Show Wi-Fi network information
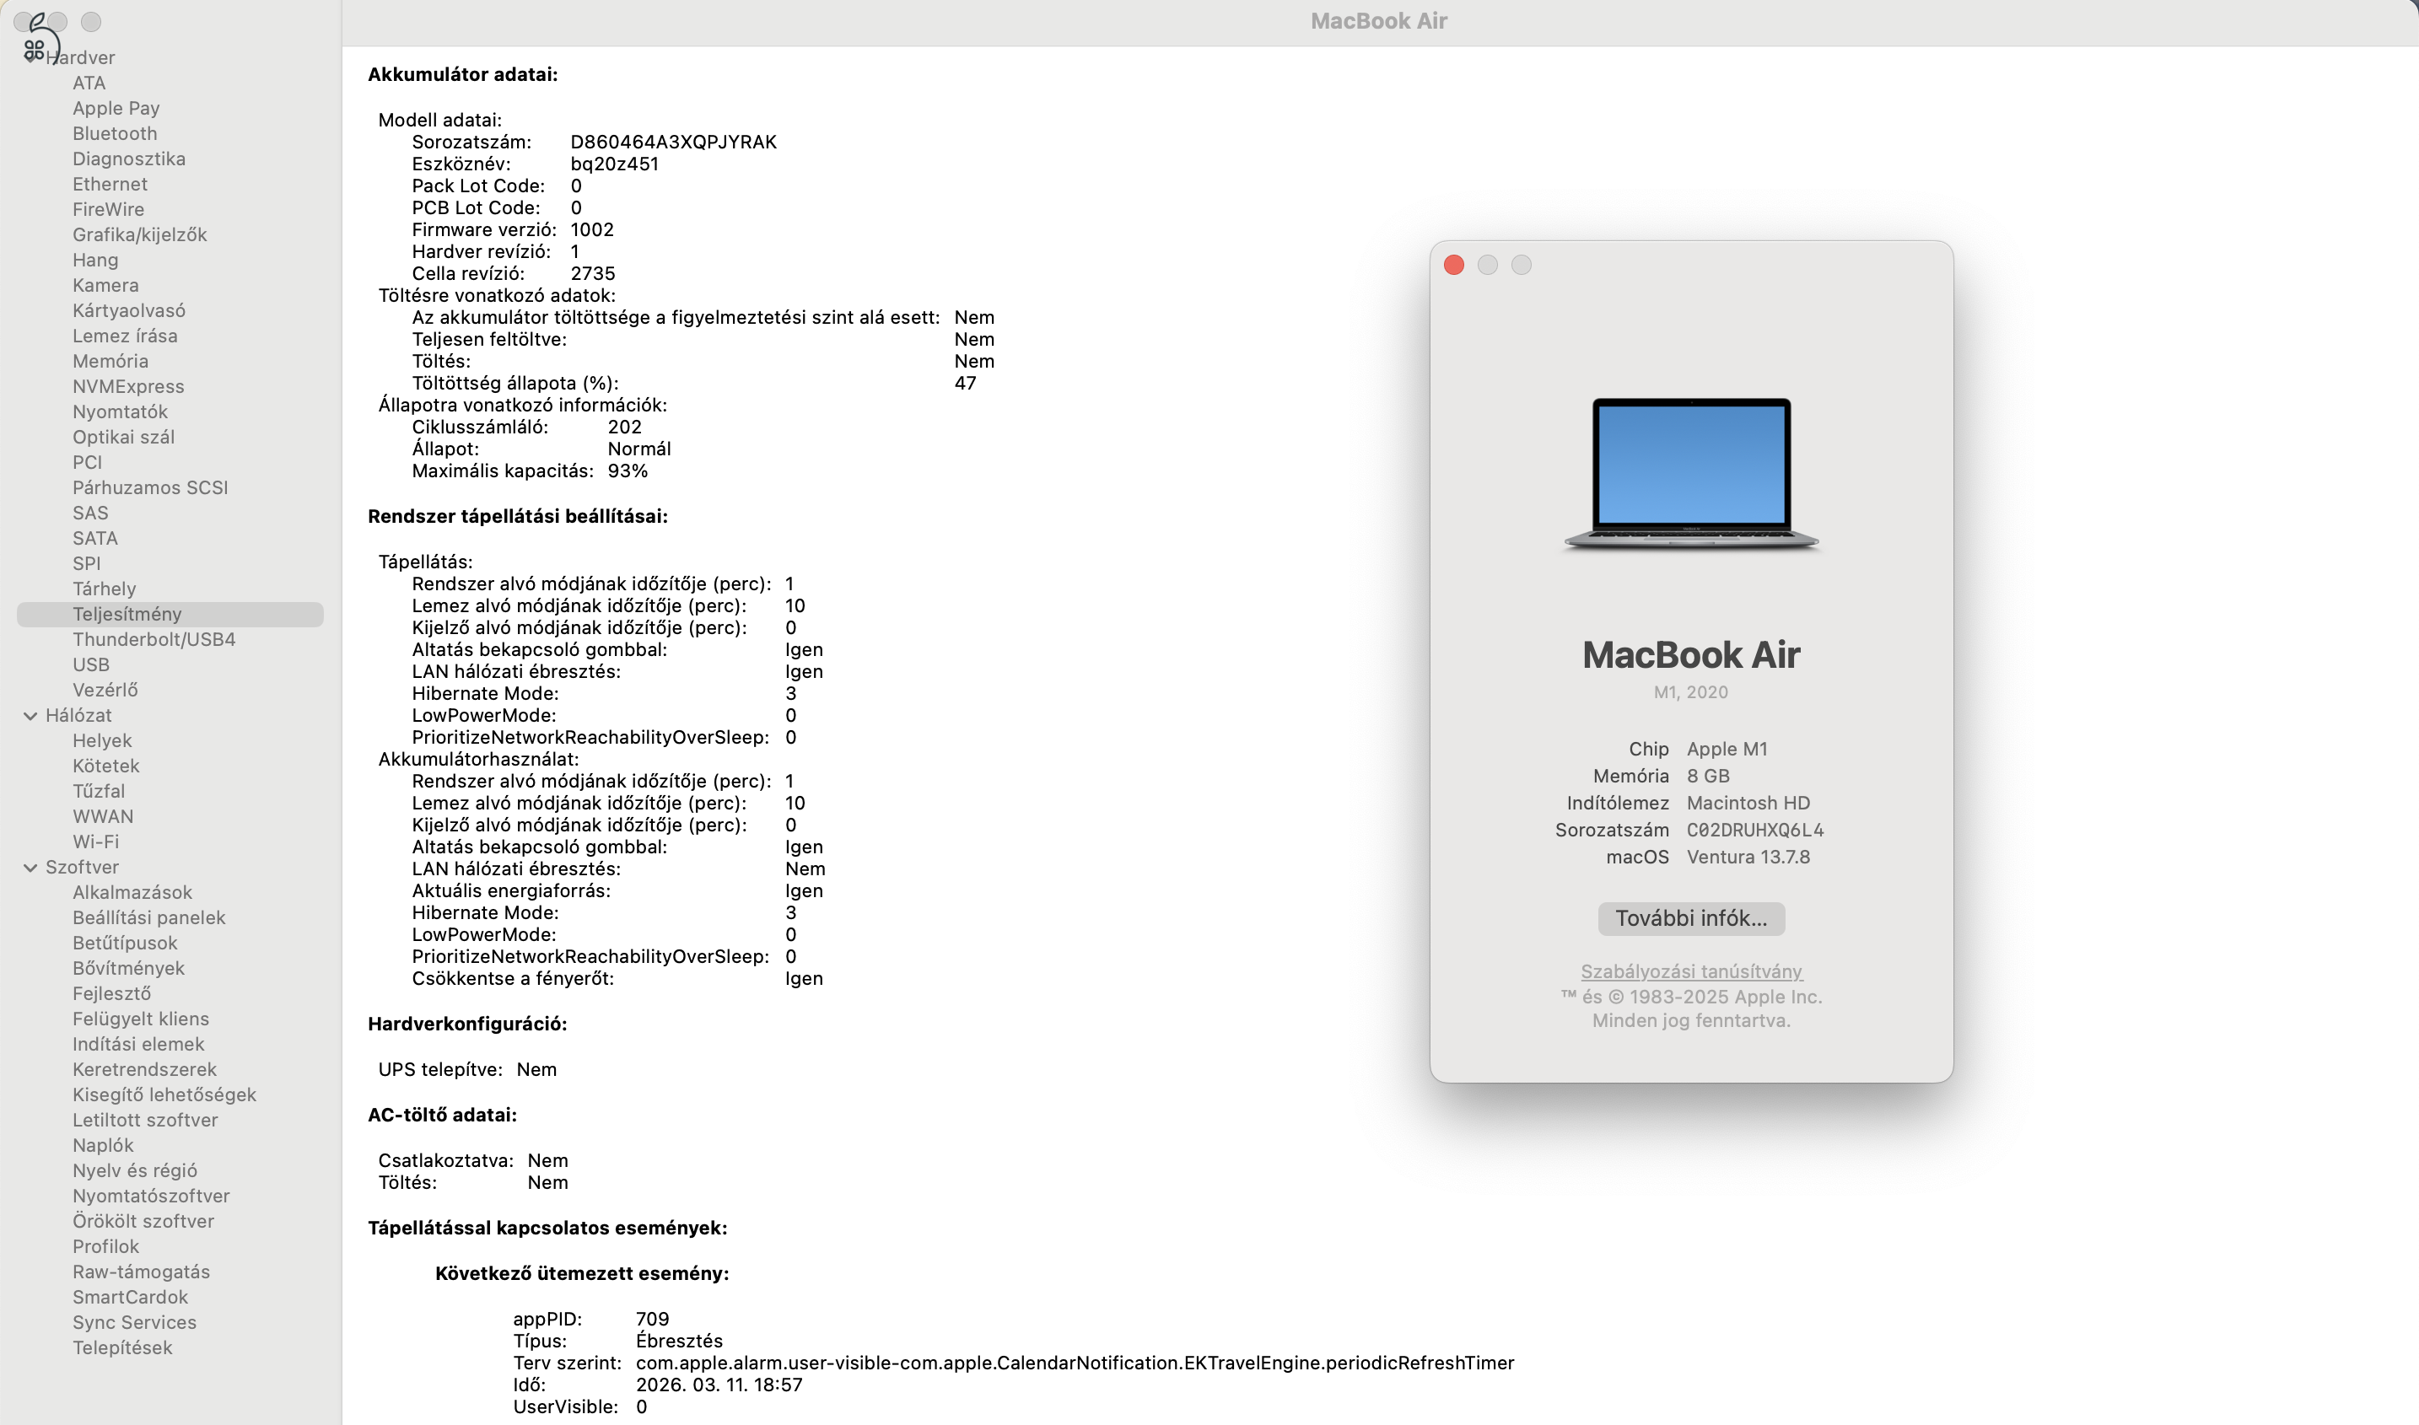 pos(96,842)
